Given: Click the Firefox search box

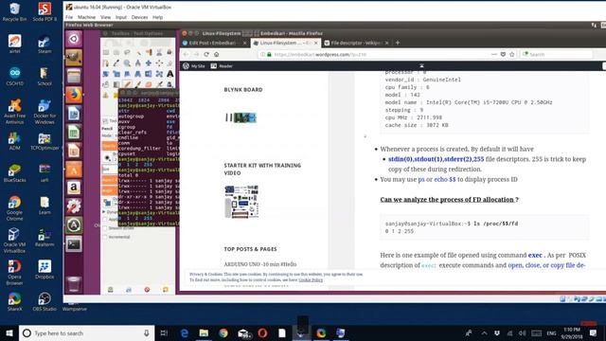Looking at the screenshot, I should click(557, 55).
